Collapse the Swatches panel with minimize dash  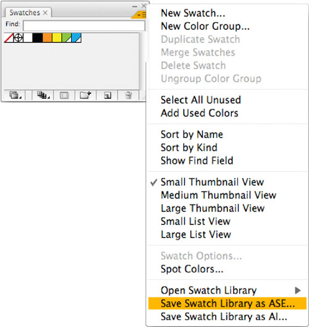point(135,6)
